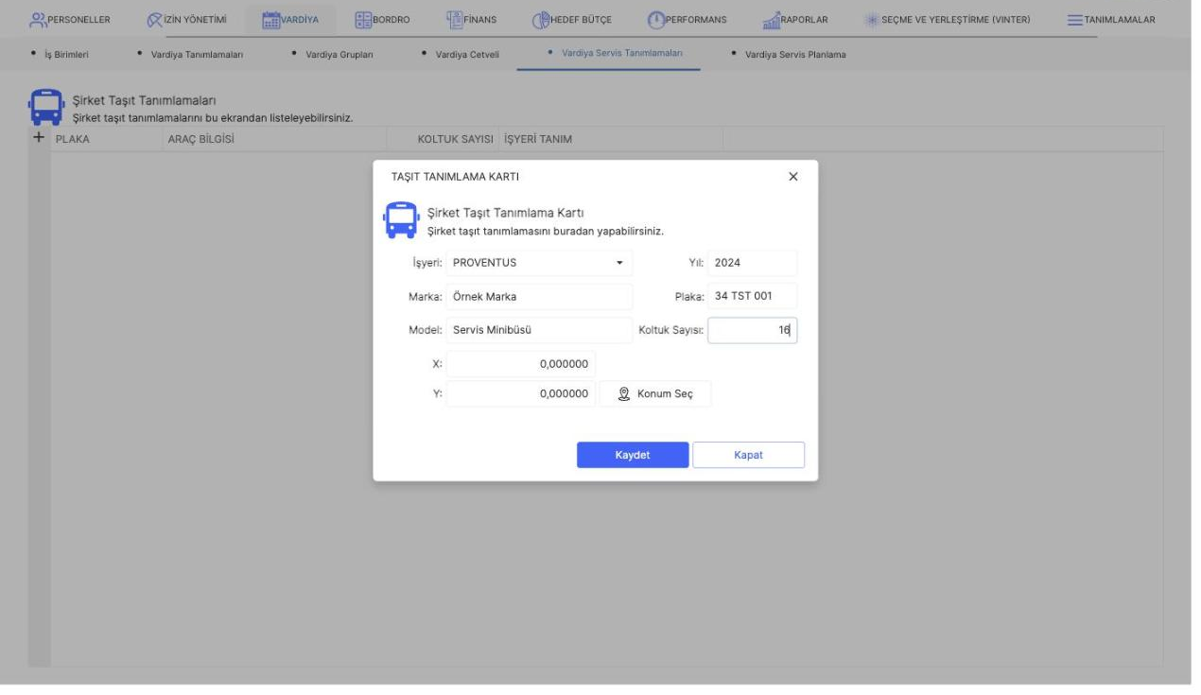Click the Bordro icon

(363, 20)
